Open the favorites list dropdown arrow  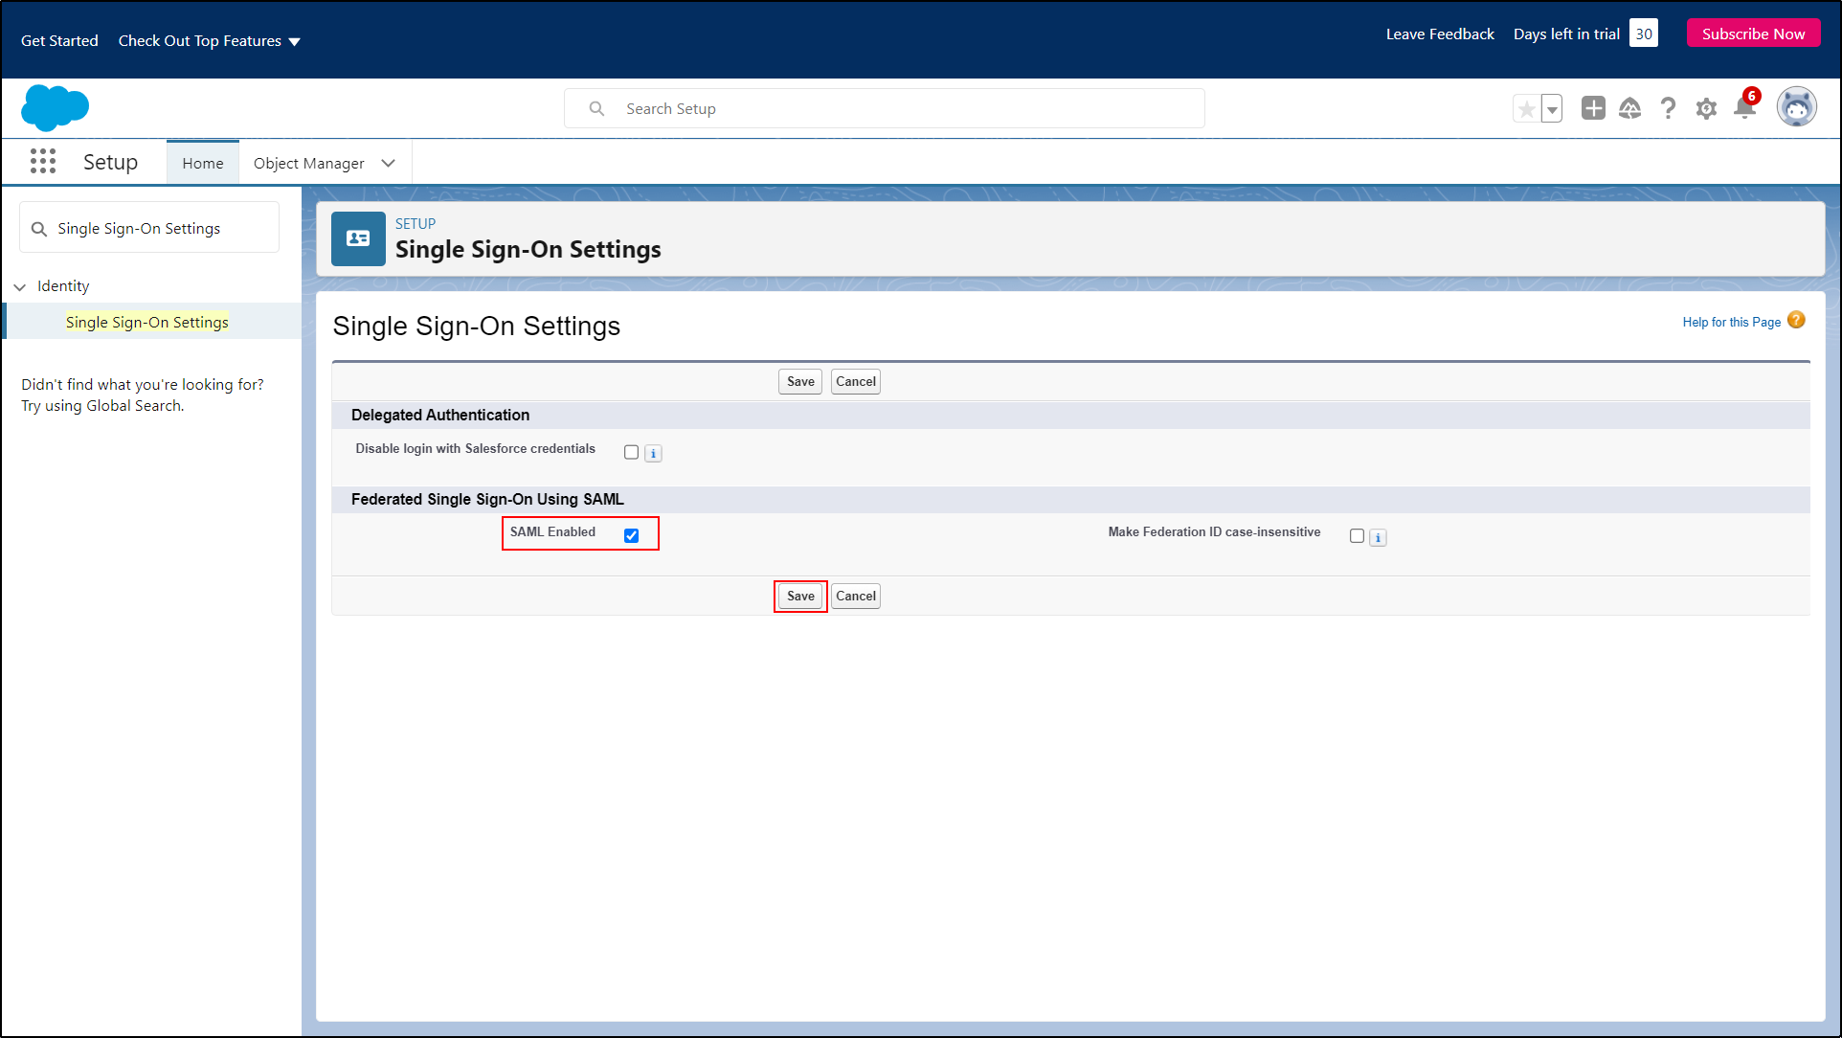pyautogui.click(x=1551, y=108)
